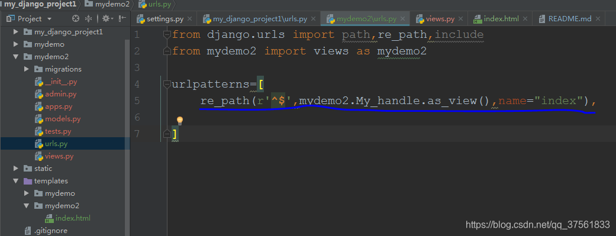Viewport: 616px width, 236px height.
Task: Close the mydemo2\urls.py tab
Action: tap(403, 19)
